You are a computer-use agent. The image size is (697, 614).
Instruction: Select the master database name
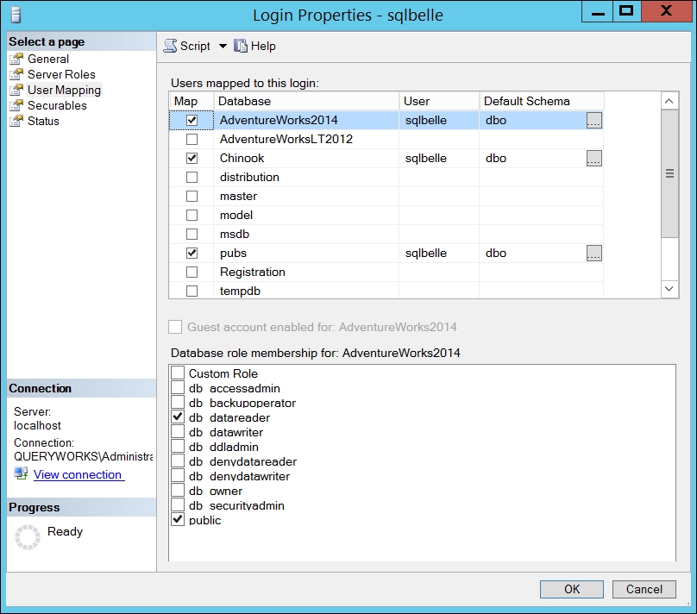click(x=238, y=196)
